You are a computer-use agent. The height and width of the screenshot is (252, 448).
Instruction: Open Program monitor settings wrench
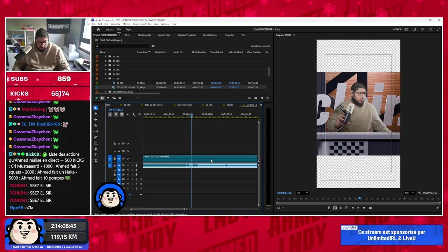click(x=419, y=193)
